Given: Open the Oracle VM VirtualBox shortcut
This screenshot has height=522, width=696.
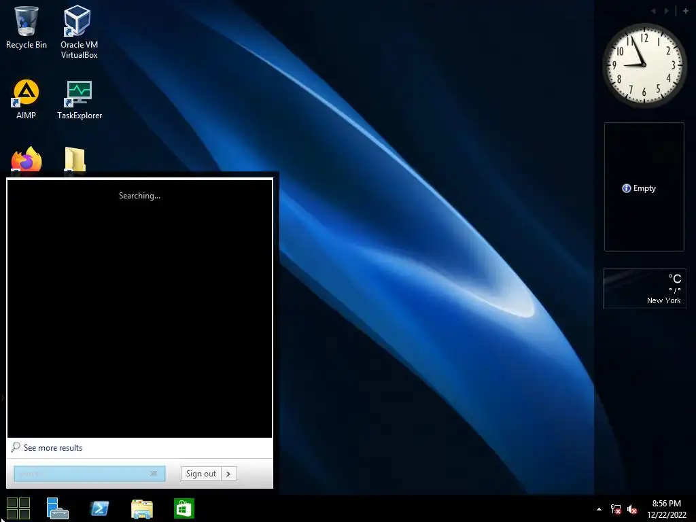Looking at the screenshot, I should (79, 32).
